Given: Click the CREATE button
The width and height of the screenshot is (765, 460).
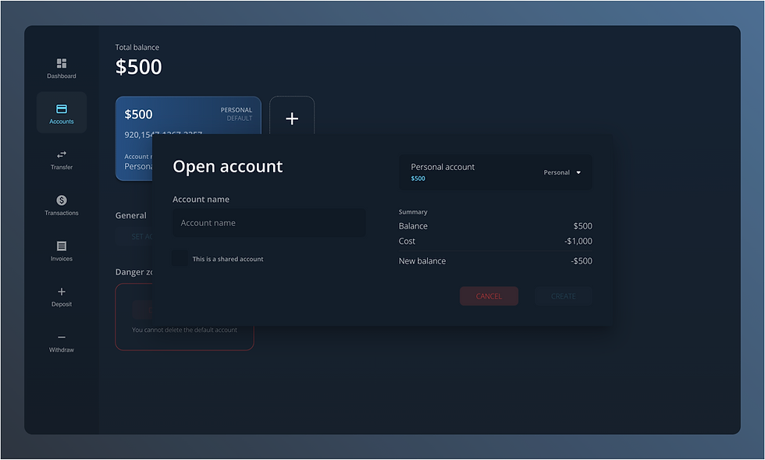Looking at the screenshot, I should pyautogui.click(x=563, y=296).
